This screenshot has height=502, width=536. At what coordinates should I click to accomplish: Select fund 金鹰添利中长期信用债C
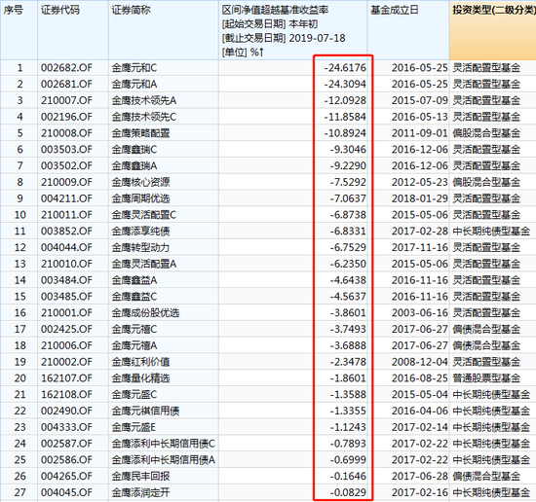[164, 444]
